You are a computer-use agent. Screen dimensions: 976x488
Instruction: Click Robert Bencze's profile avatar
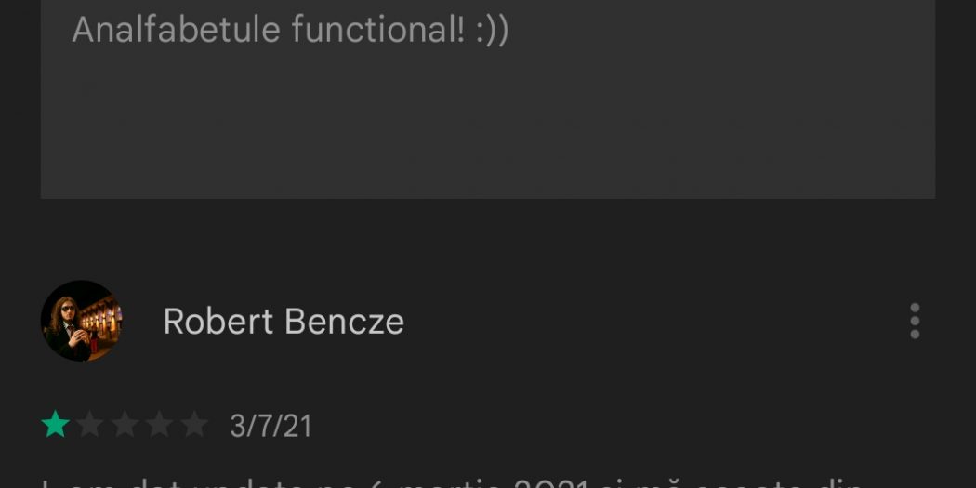pos(81,322)
